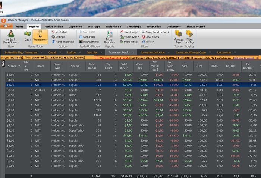Open NoteCaddy ribbon tab
This screenshot has height=178, width=261.
click(x=154, y=26)
